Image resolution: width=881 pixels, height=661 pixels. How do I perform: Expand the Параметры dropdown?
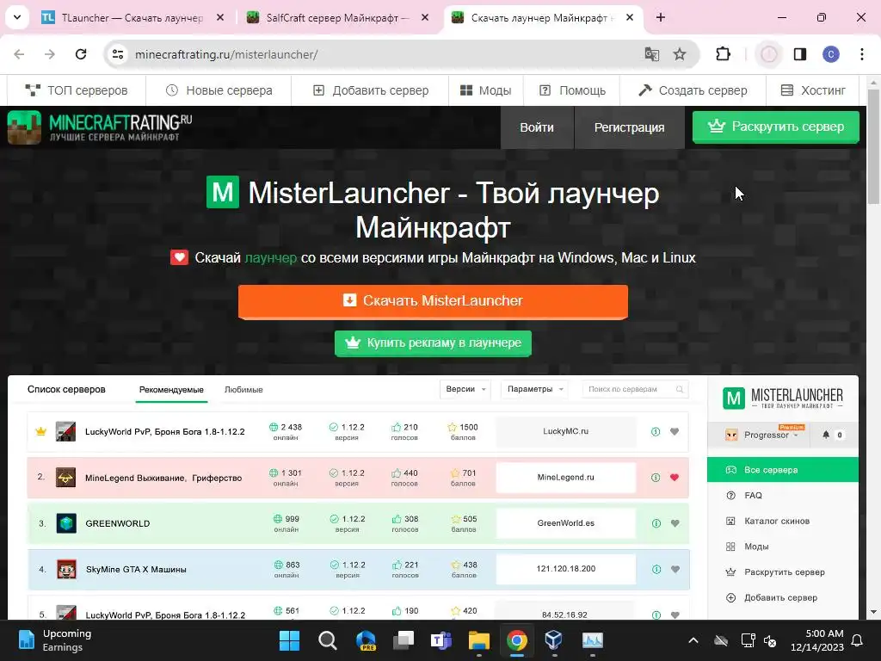(534, 389)
